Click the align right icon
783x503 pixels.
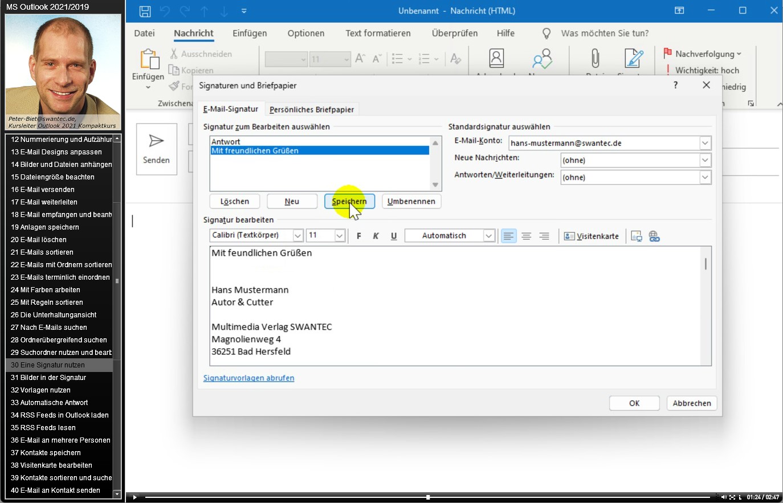pos(544,236)
